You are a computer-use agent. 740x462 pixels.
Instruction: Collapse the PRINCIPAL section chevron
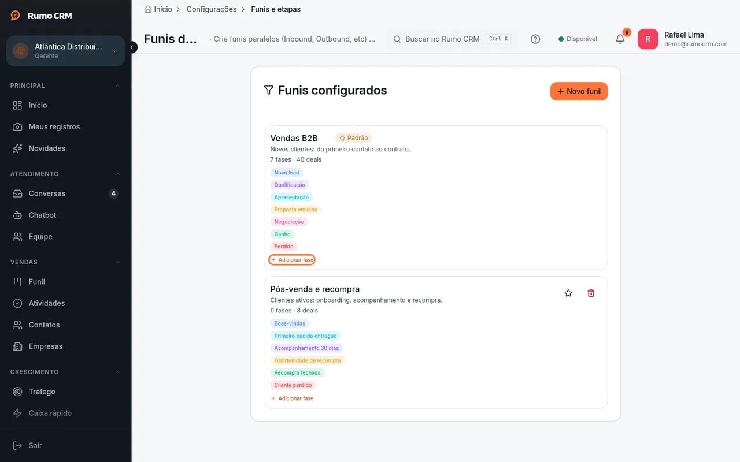[118, 85]
